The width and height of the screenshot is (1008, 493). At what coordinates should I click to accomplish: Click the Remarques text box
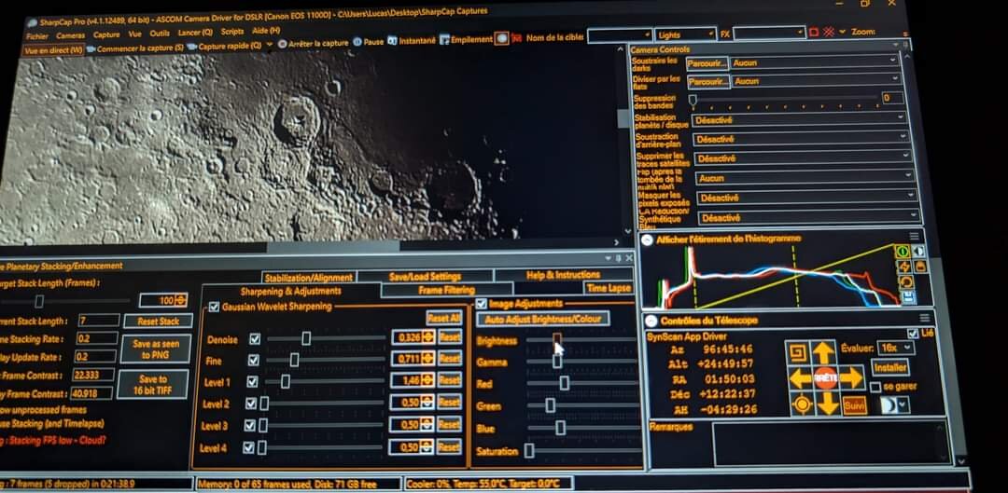[832, 442]
